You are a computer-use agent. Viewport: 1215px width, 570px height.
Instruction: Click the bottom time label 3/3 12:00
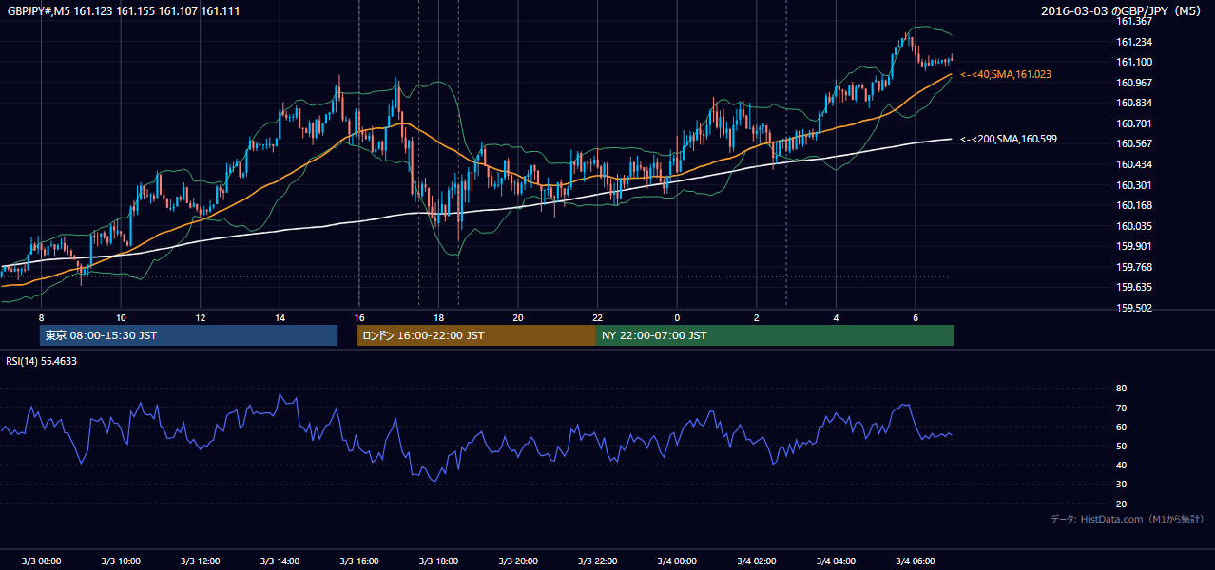tap(200, 560)
